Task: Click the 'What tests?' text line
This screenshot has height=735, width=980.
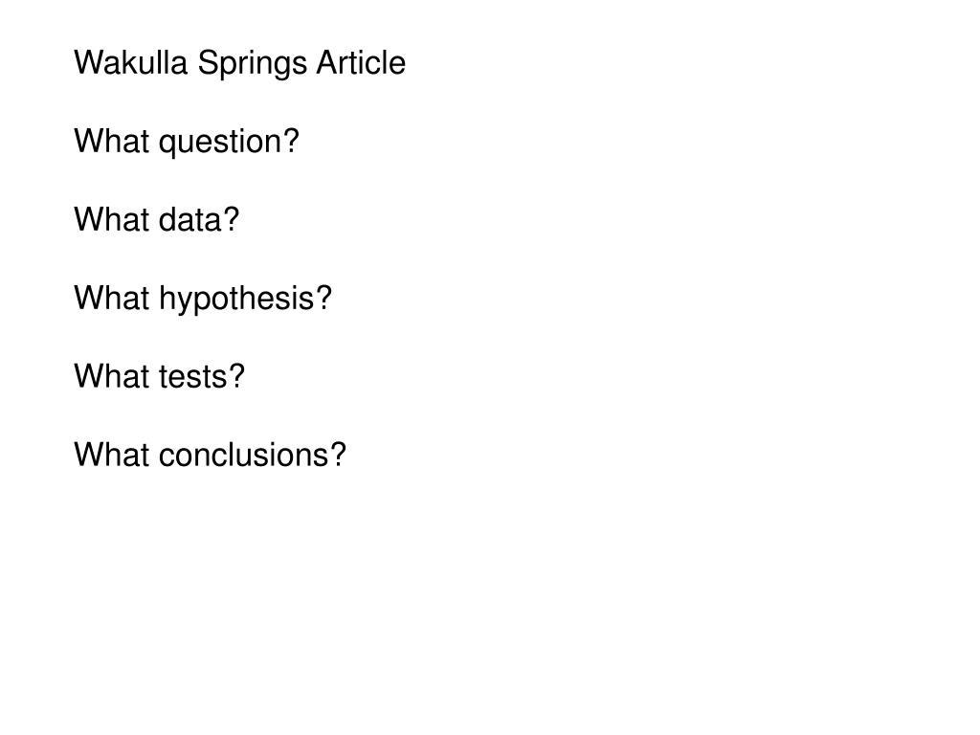Action: (160, 377)
